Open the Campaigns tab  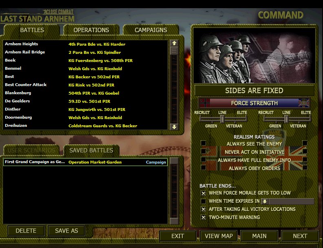(151, 30)
